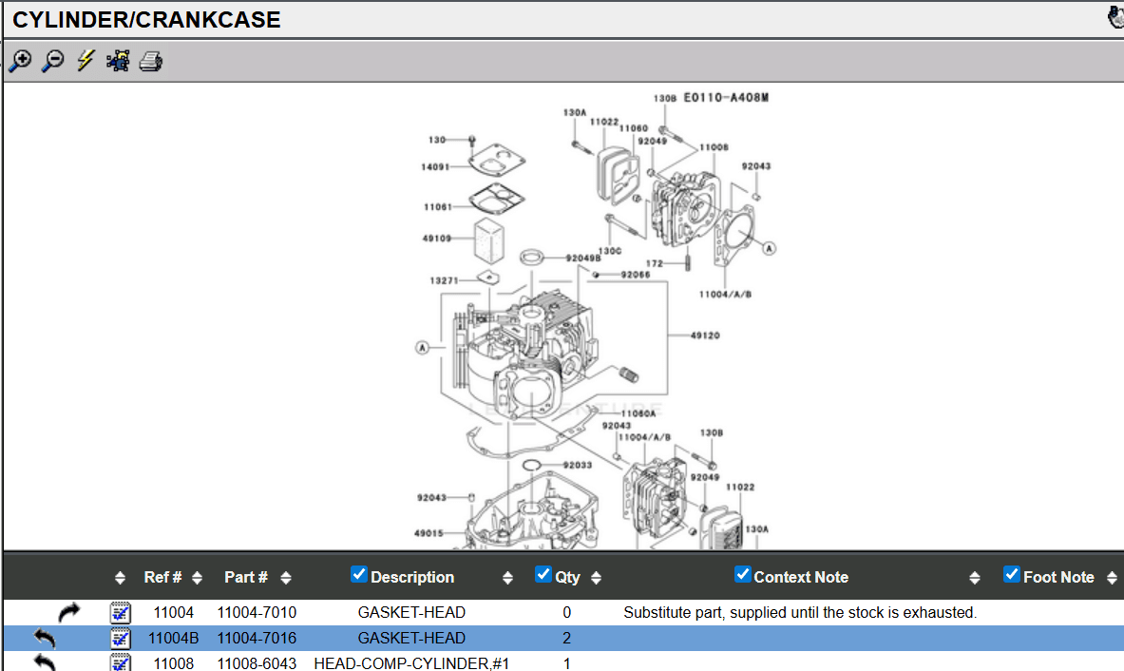Click the Part # column header

coord(245,577)
